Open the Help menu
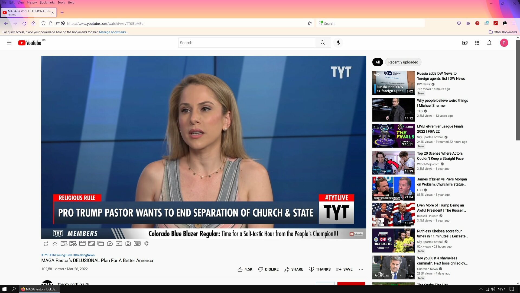This screenshot has width=520, height=293. [71, 2]
